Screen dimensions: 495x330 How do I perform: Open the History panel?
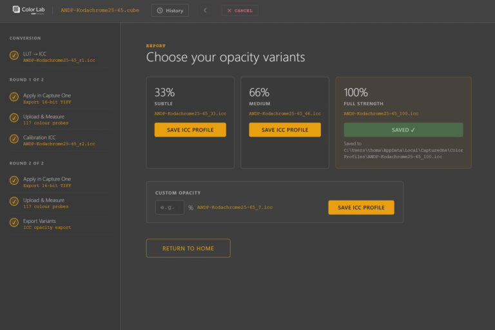(x=170, y=10)
